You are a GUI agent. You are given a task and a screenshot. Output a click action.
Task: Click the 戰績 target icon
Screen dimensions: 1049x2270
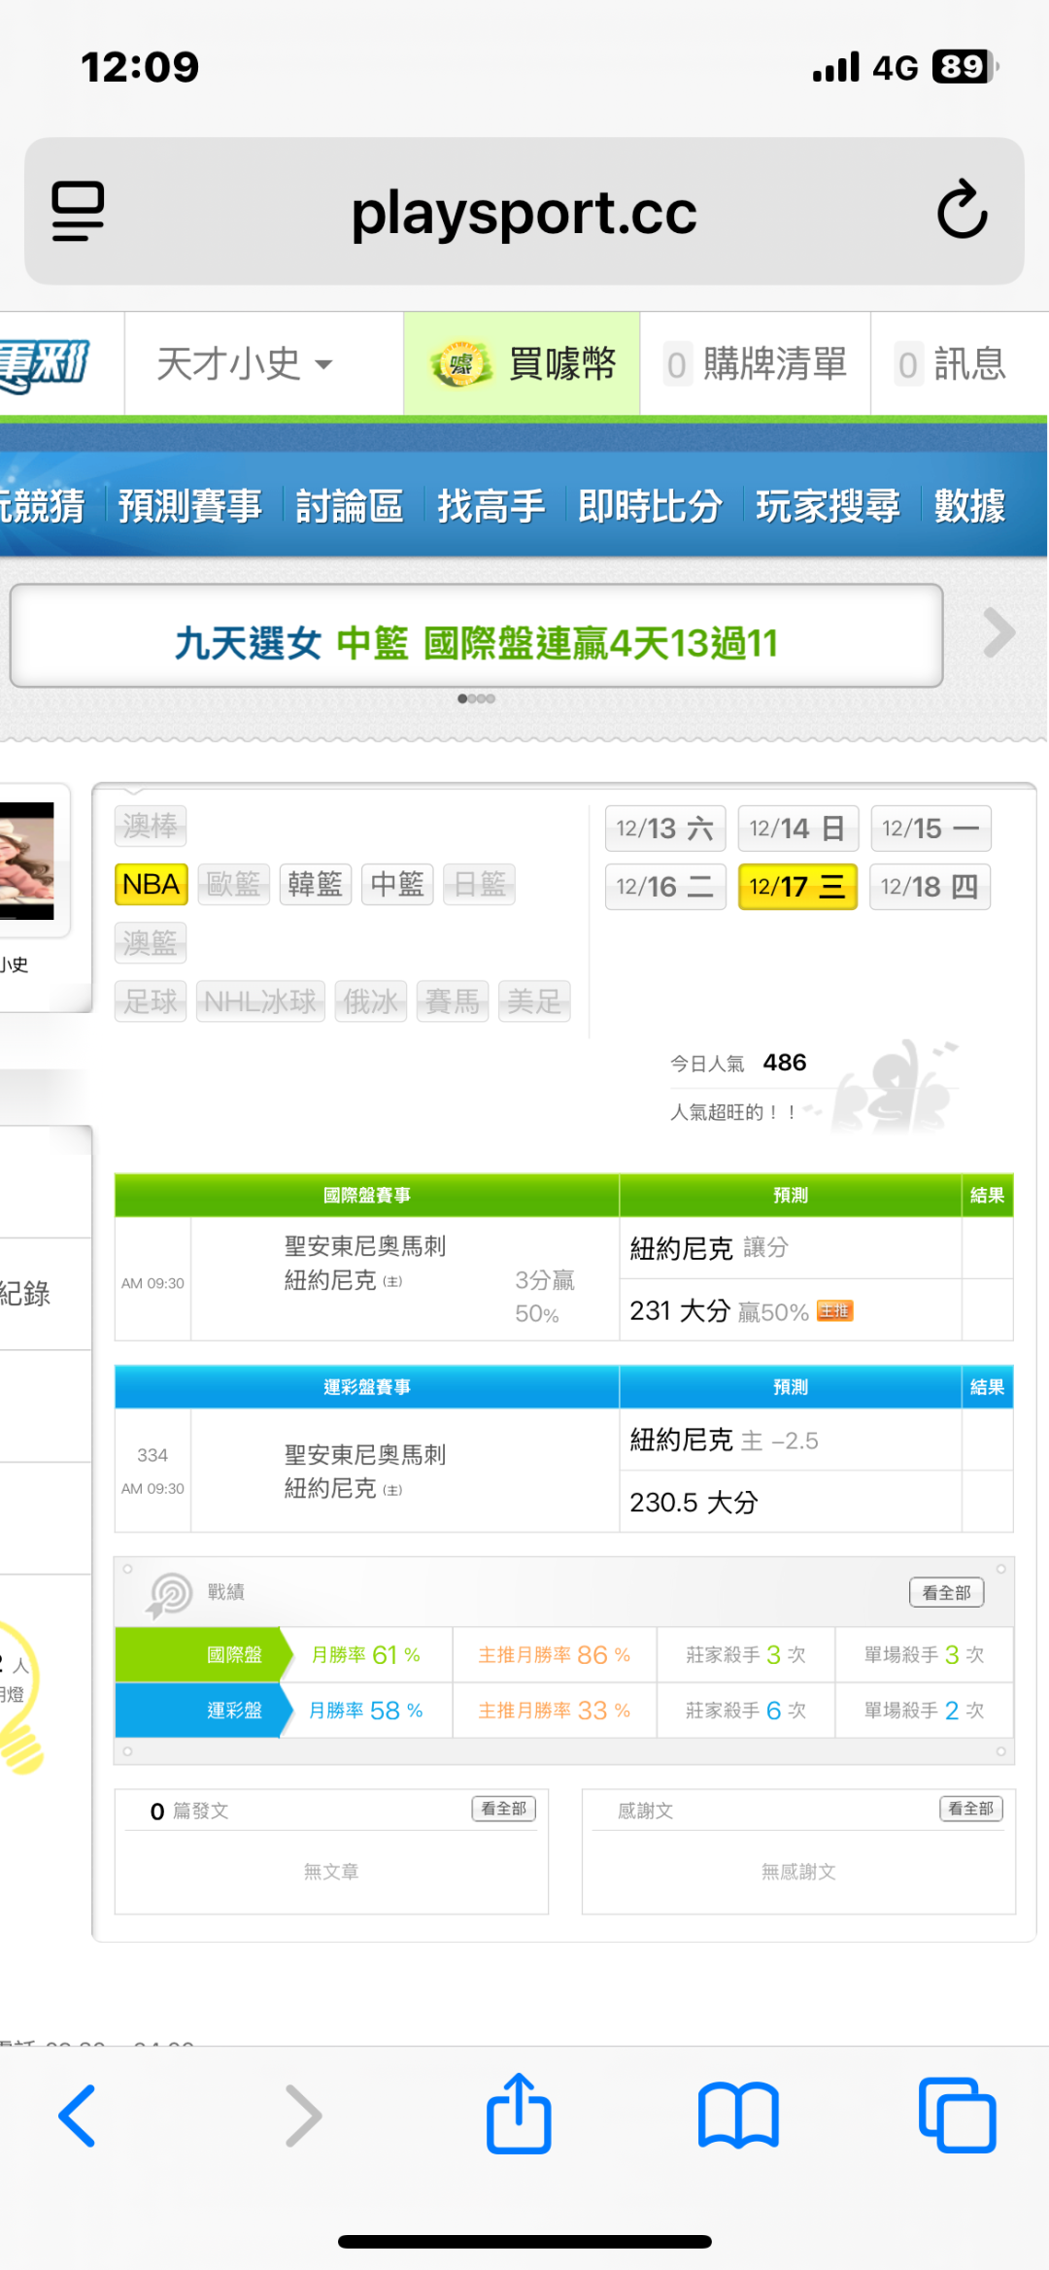click(169, 1594)
